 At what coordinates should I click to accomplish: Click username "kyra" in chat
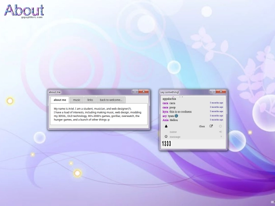coord(165,112)
